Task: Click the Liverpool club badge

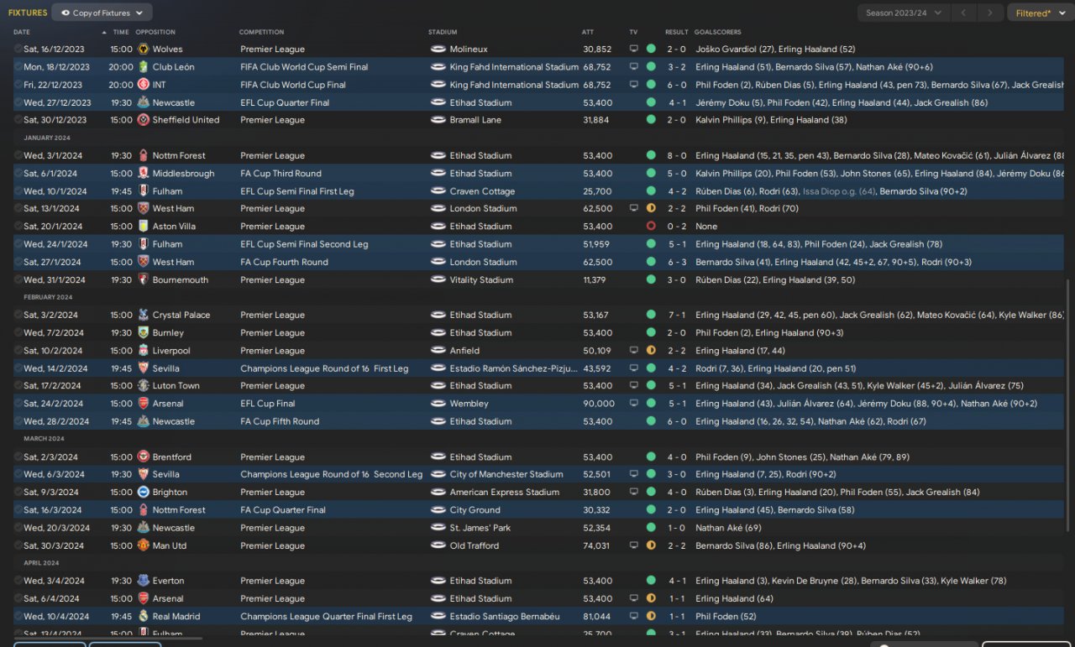Action: tap(143, 351)
